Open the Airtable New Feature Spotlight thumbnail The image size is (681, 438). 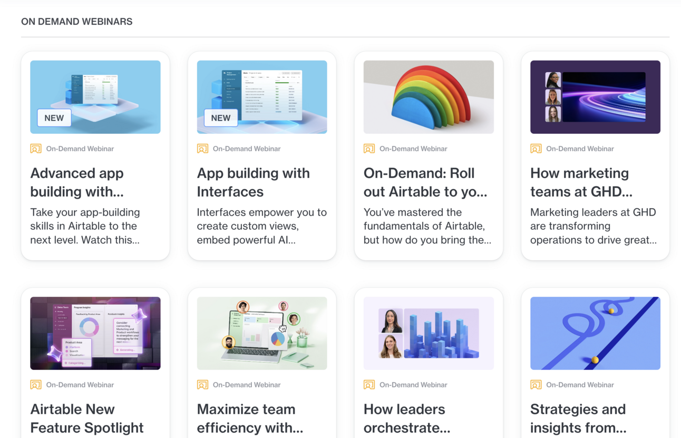[95, 333]
